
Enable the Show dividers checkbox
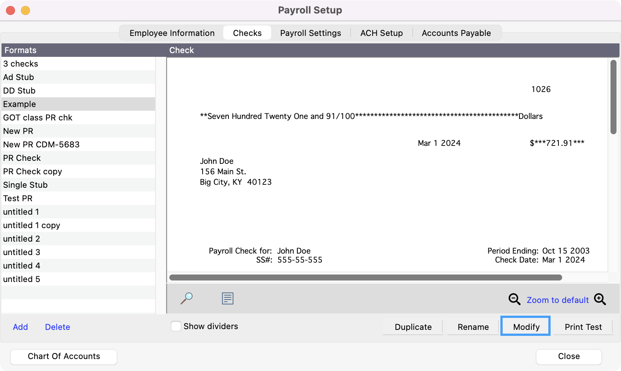(176, 326)
